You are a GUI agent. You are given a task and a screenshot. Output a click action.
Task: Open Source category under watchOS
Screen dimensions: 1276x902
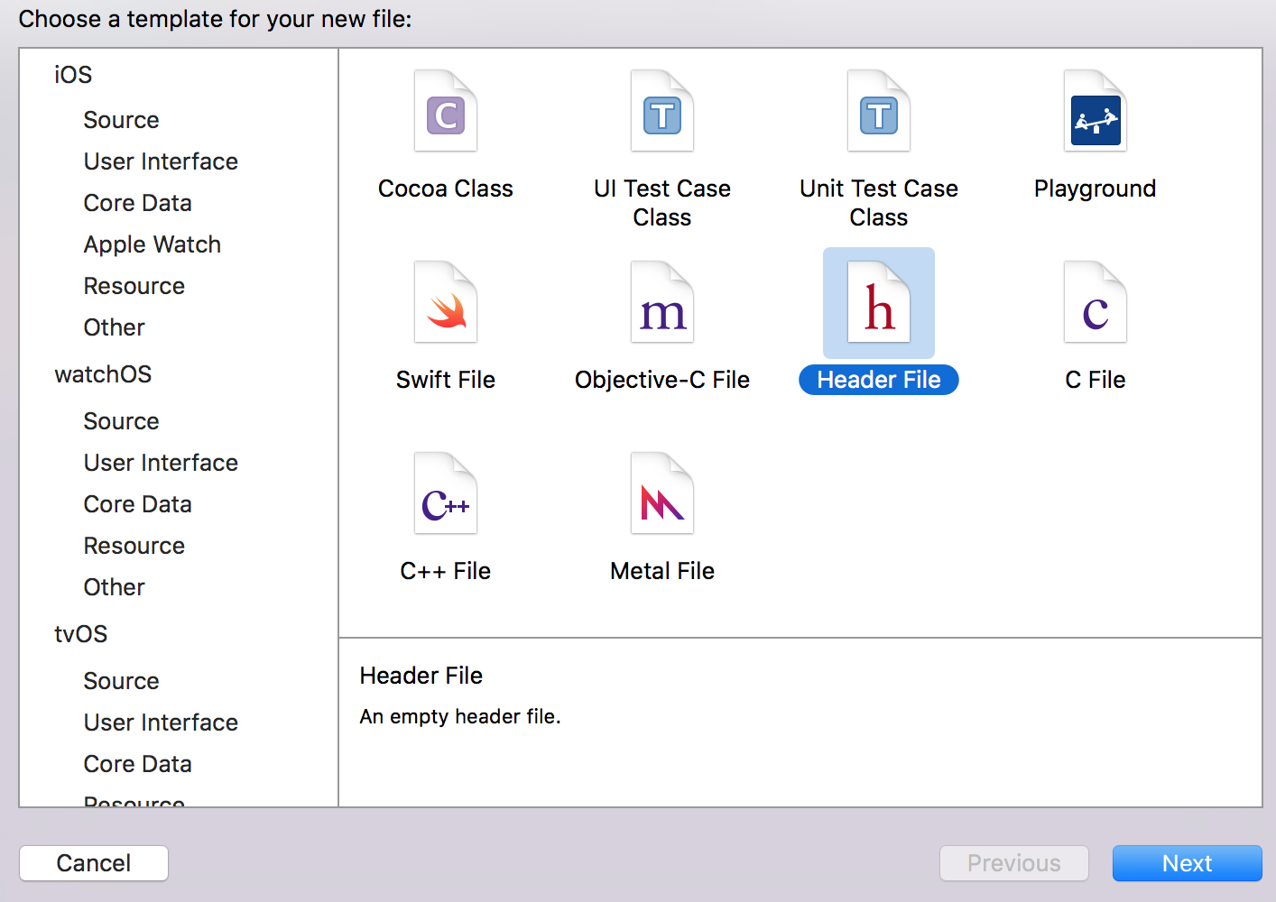coord(121,421)
